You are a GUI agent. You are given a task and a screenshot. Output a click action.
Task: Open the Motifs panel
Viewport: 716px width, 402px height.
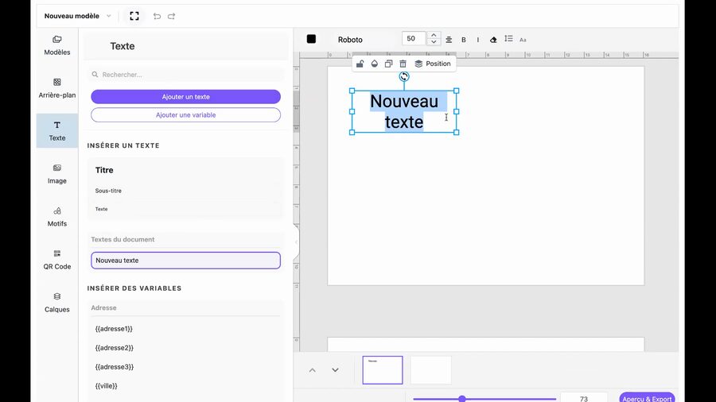point(57,217)
